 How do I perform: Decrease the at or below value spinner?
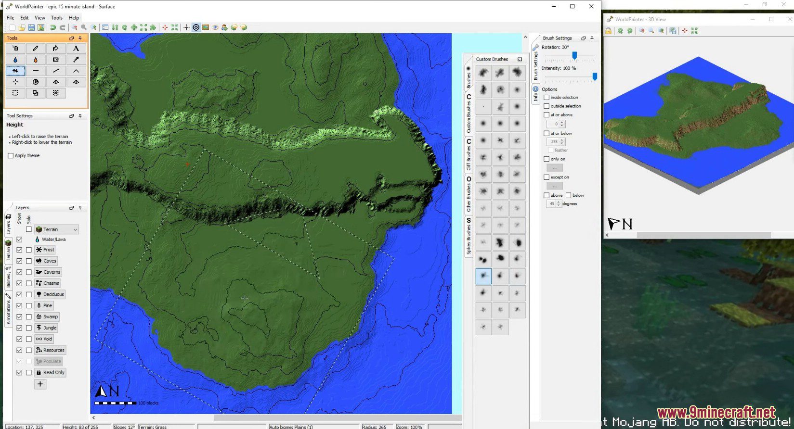562,143
